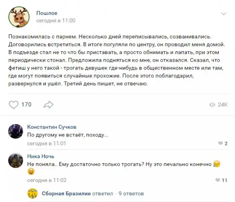The width and height of the screenshot is (235, 202).
Task: Click the 170 likes counter
Action: click(x=26, y=104)
